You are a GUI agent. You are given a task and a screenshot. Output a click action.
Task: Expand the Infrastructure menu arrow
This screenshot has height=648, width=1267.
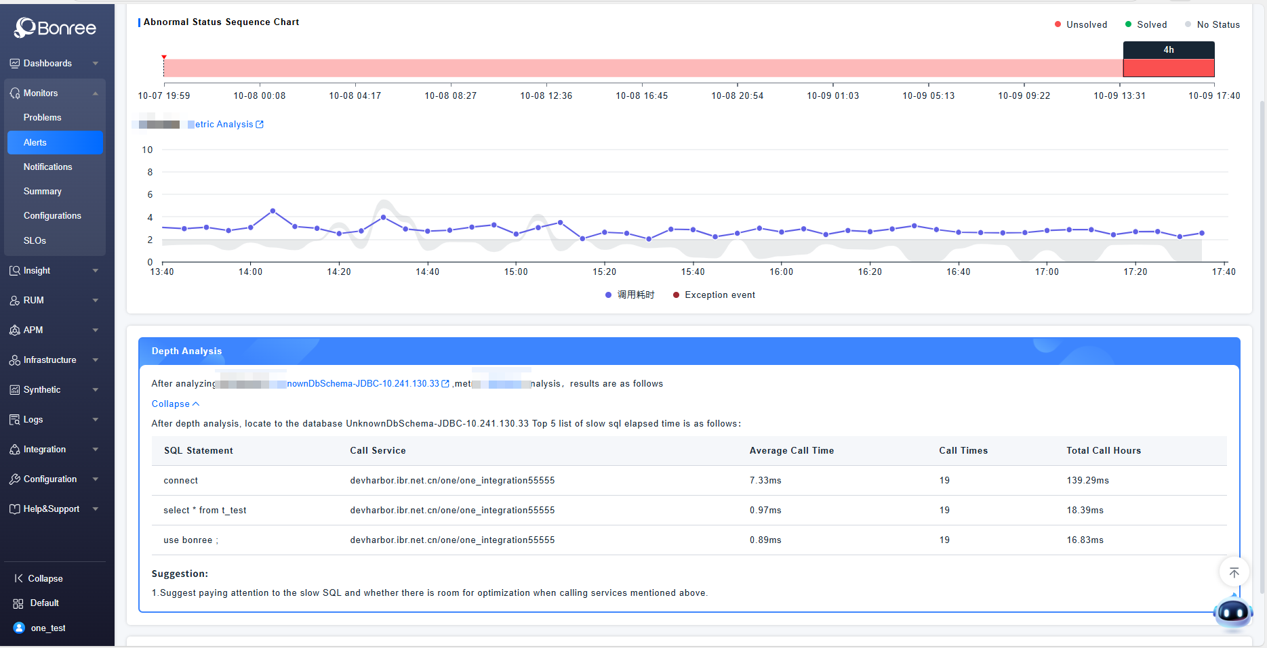(x=96, y=360)
